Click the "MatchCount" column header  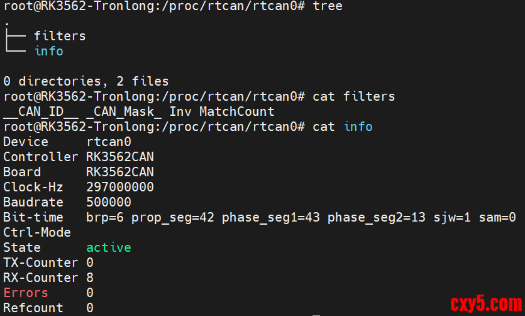(237, 111)
